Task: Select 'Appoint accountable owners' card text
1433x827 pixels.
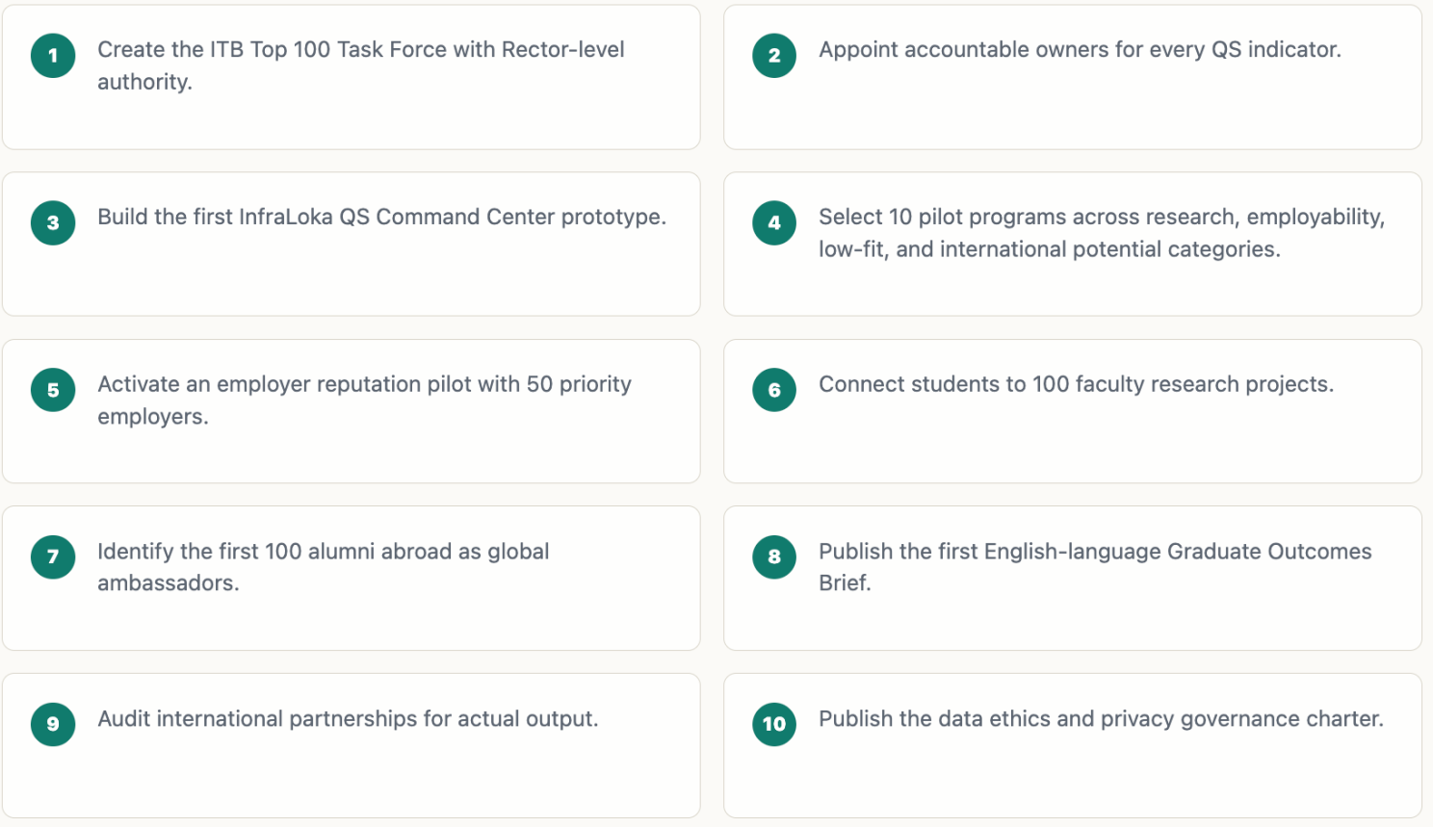Action: pos(1080,49)
